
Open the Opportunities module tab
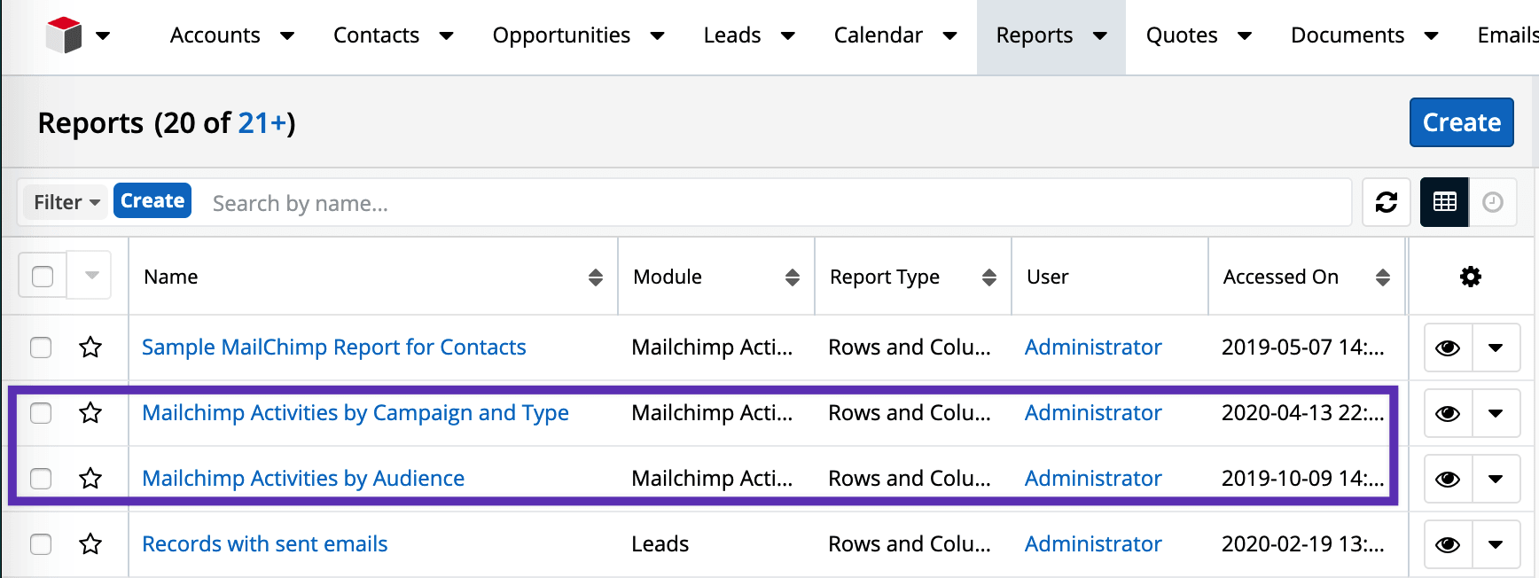(561, 35)
